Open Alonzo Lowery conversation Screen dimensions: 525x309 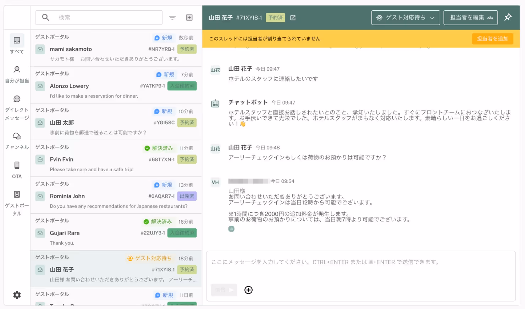click(116, 85)
